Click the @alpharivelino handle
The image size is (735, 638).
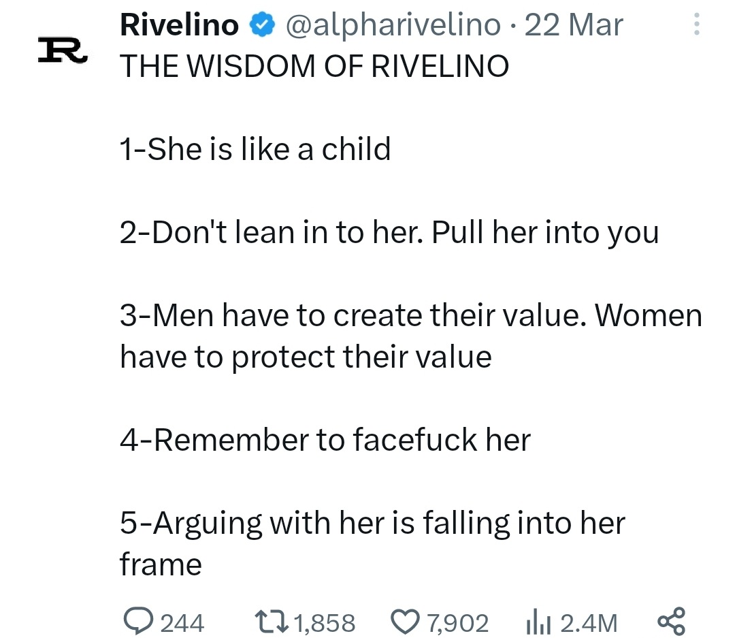[x=393, y=25]
